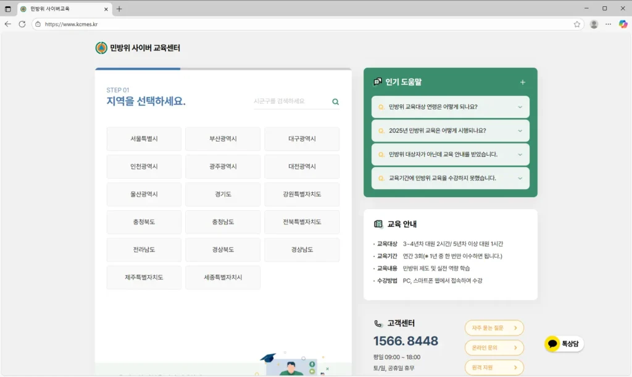Click the plus to expand 인기 도움말 panel
Viewport: 632px width, 377px height.
point(523,81)
